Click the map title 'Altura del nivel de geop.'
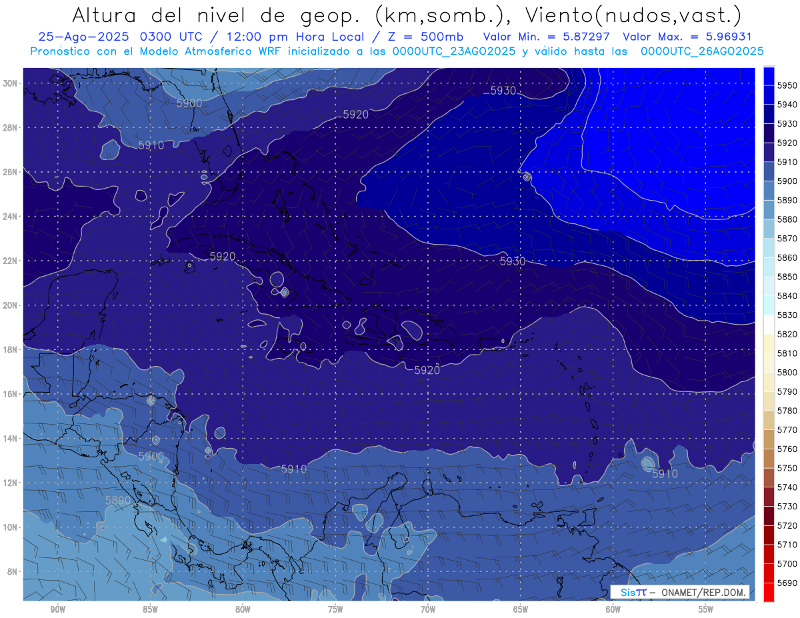The image size is (800, 618). point(218,15)
